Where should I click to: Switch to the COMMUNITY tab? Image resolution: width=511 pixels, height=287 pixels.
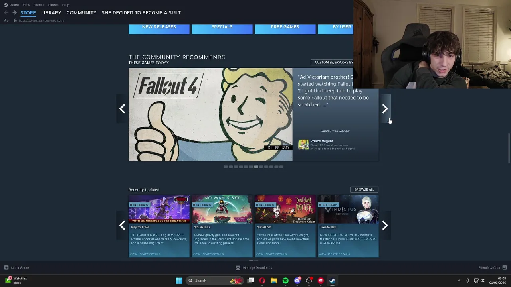(x=81, y=13)
